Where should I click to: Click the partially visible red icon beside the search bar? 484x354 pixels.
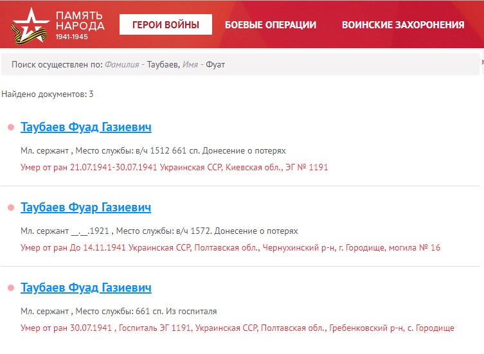click(x=481, y=62)
